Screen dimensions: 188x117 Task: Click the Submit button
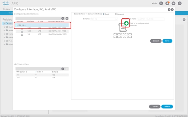click(x=167, y=106)
